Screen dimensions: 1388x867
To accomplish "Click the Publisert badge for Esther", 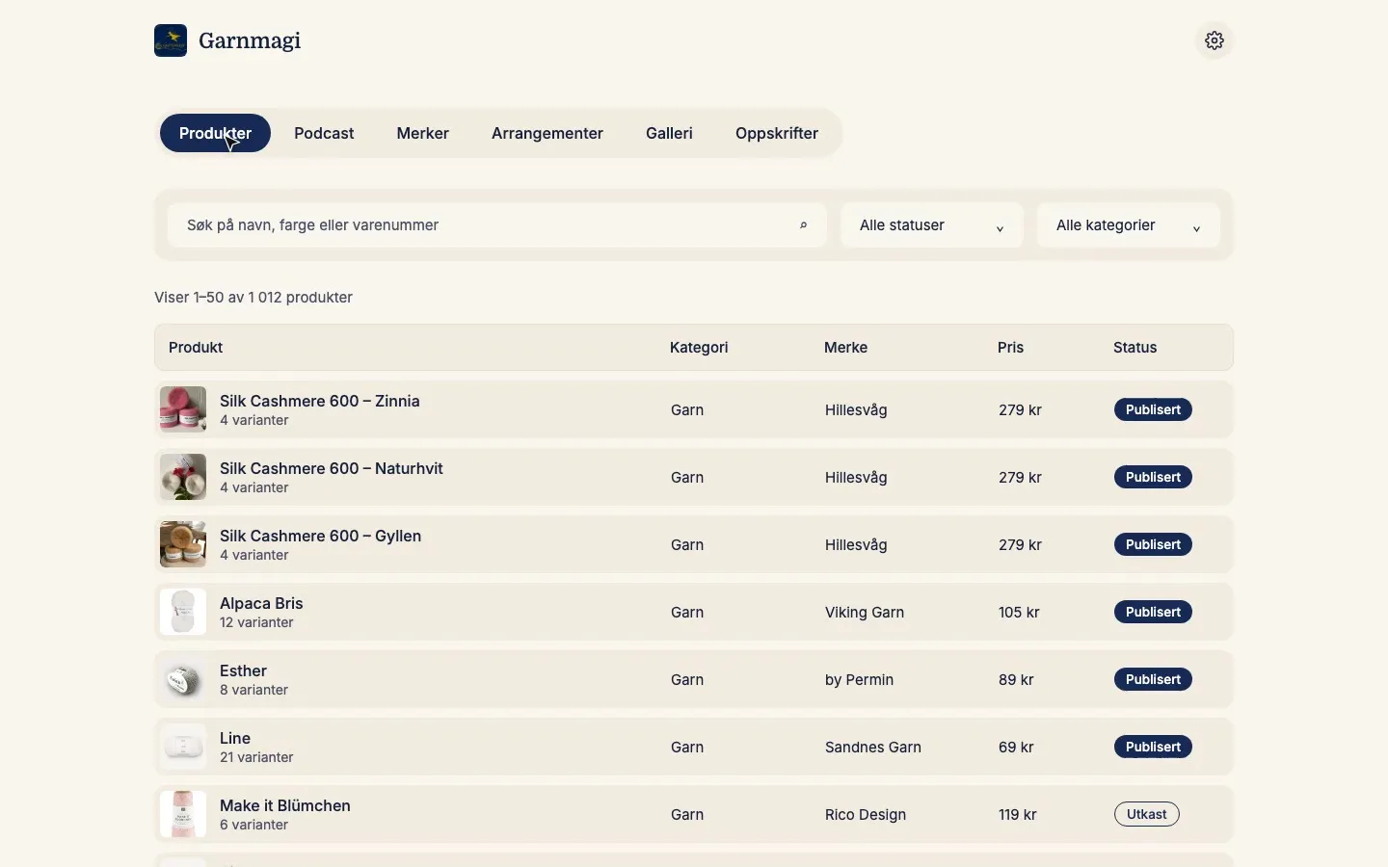I will click(1153, 679).
